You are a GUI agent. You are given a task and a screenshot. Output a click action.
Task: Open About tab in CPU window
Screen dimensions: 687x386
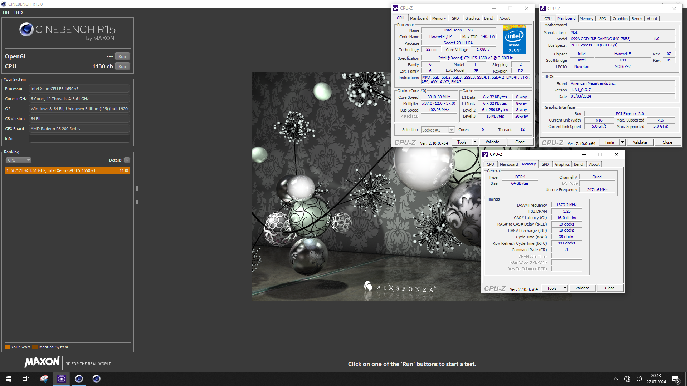point(505,18)
